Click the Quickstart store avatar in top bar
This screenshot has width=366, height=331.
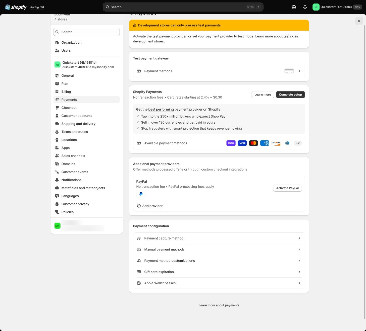tap(316, 7)
